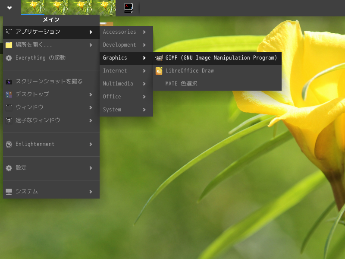This screenshot has width=345, height=259.
Task: Click the gear icon beside 設定
Action: coord(9,168)
